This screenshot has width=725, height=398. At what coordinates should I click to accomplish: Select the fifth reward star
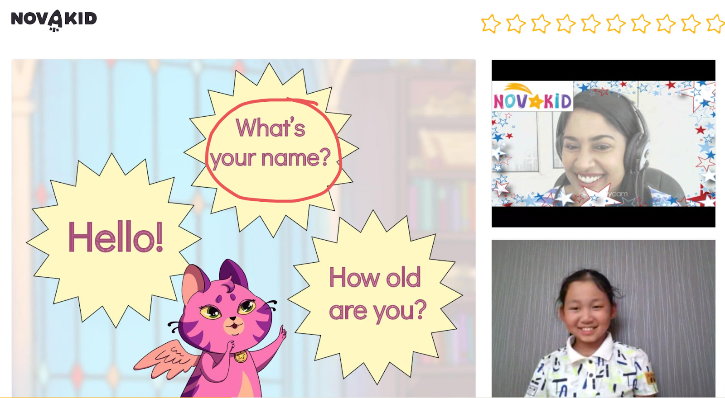point(591,24)
